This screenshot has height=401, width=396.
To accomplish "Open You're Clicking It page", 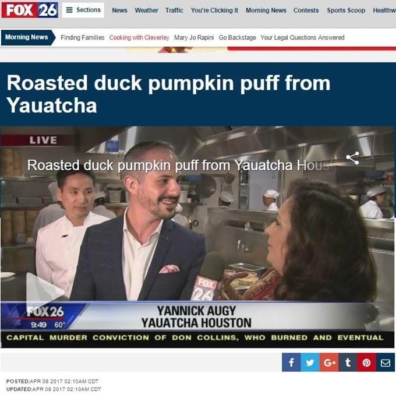I will tap(214, 10).
